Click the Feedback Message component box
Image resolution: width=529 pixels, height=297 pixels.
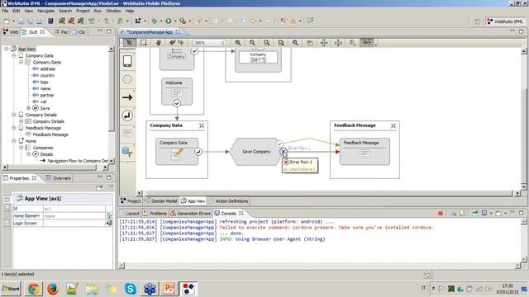coord(365,152)
